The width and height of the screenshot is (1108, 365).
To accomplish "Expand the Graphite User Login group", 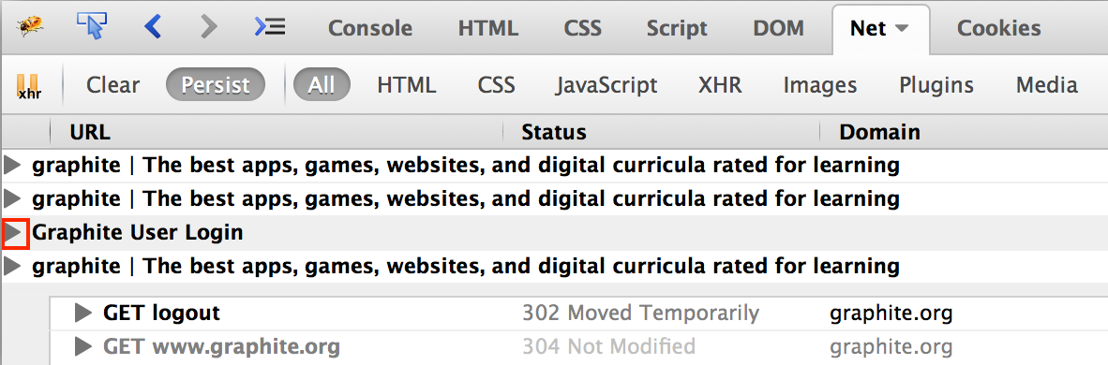I will click(15, 233).
